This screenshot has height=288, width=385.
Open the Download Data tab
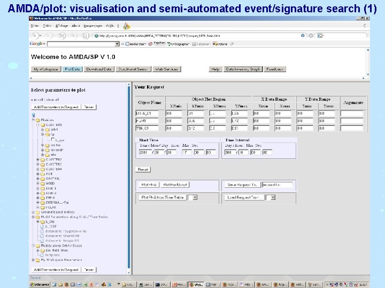click(99, 69)
